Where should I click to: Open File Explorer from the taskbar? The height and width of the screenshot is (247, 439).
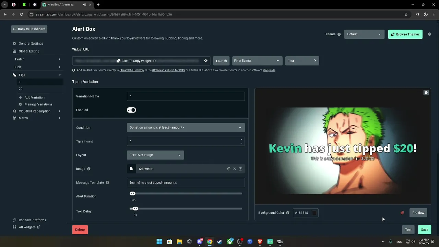(179, 242)
